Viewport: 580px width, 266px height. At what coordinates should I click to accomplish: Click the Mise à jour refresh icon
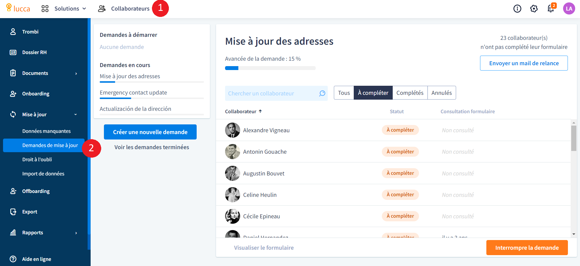[13, 114]
